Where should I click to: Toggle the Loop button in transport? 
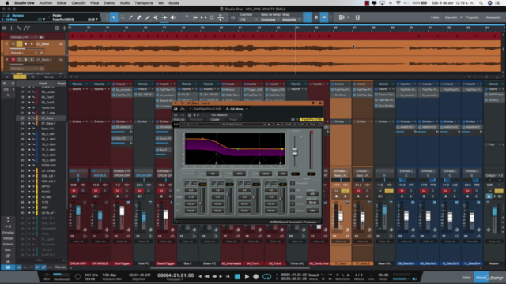pos(267,277)
